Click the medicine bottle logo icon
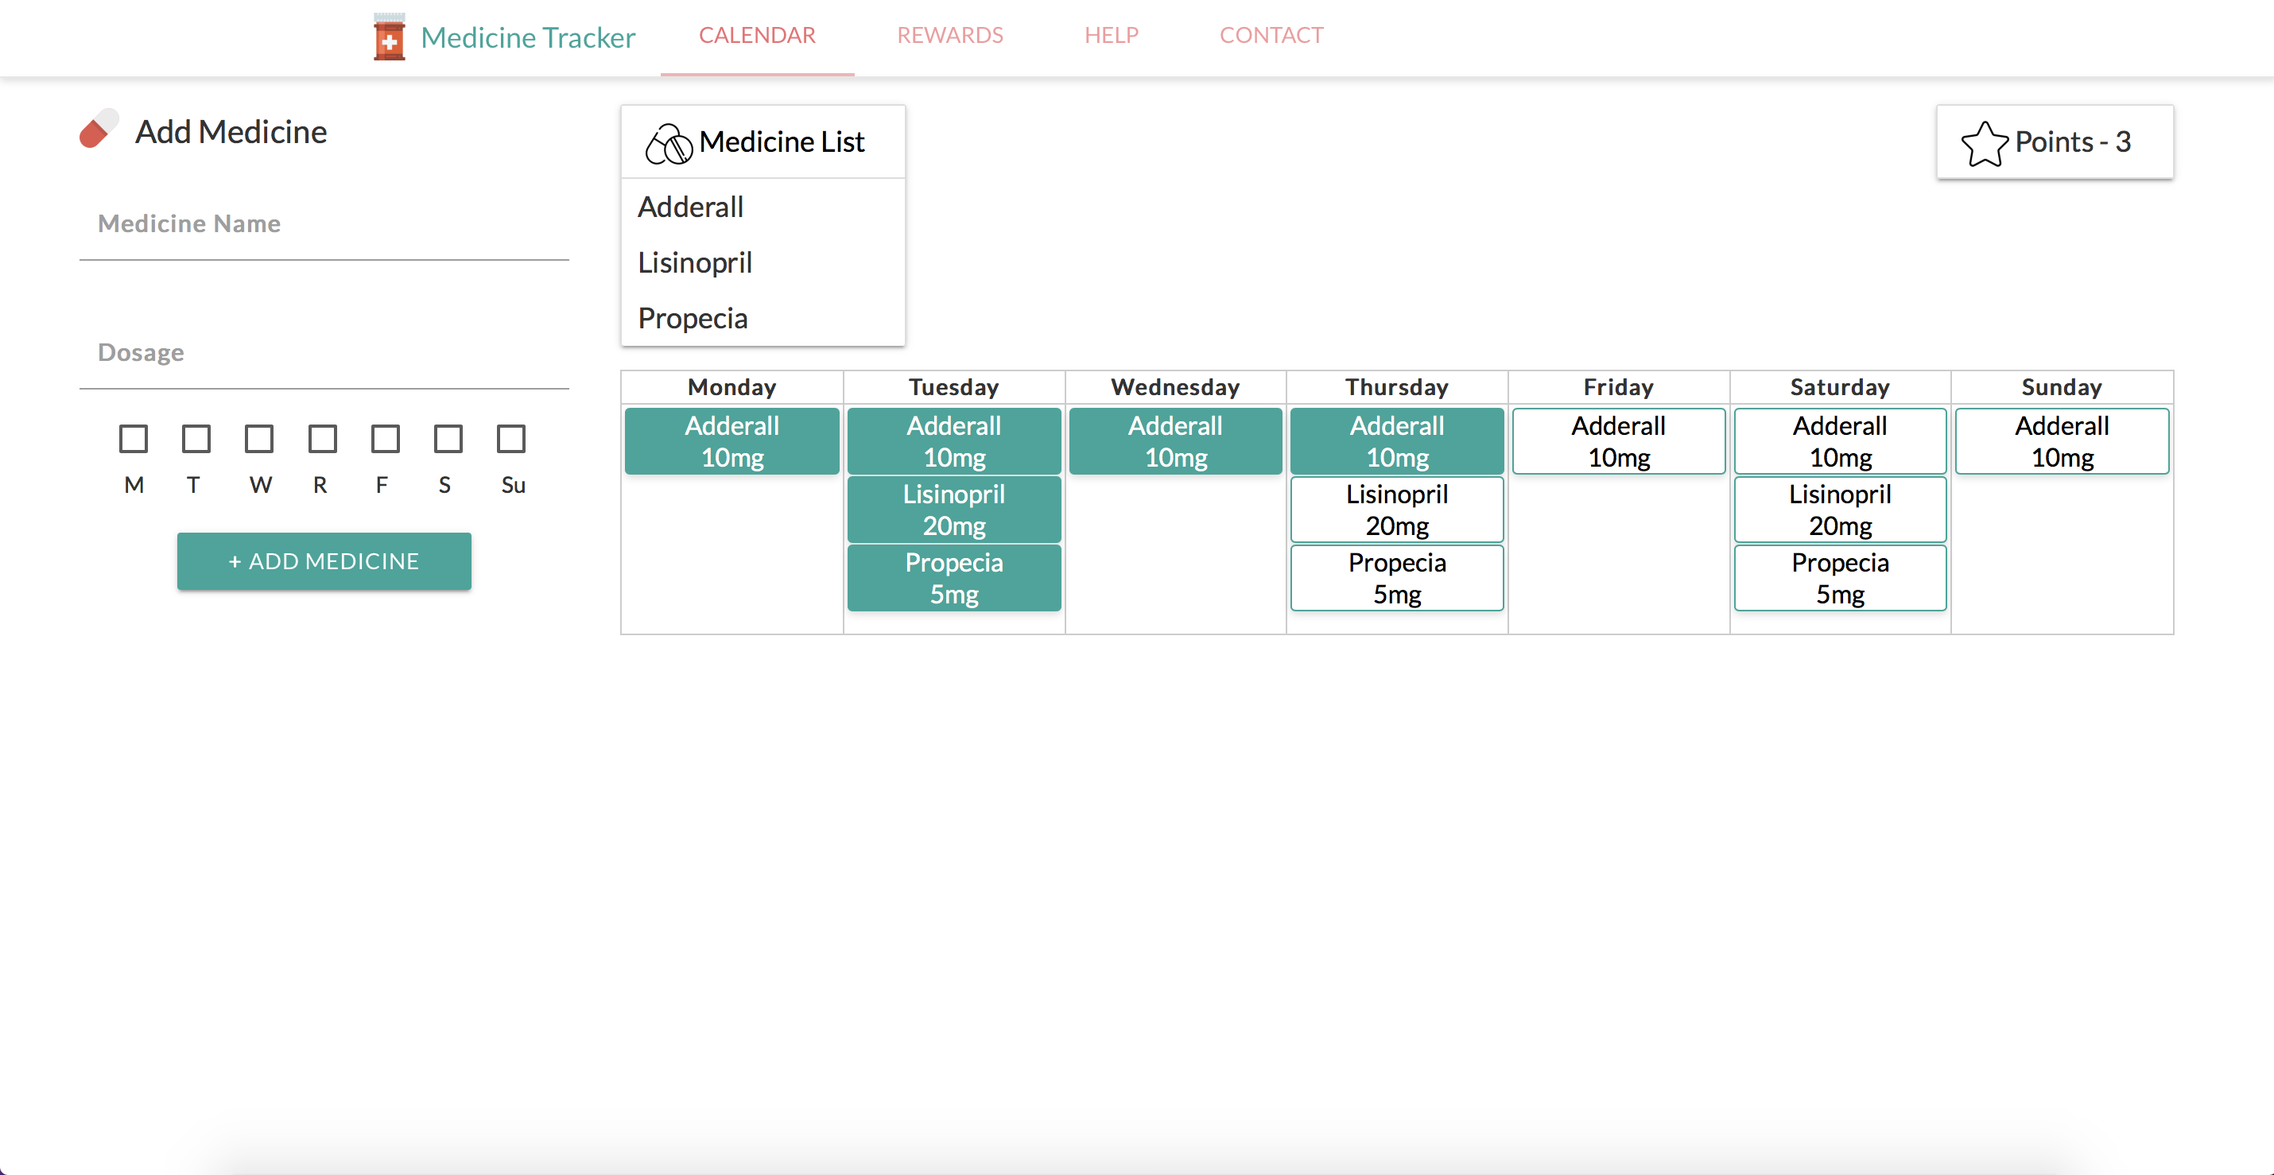2274x1175 pixels. pyautogui.click(x=389, y=37)
